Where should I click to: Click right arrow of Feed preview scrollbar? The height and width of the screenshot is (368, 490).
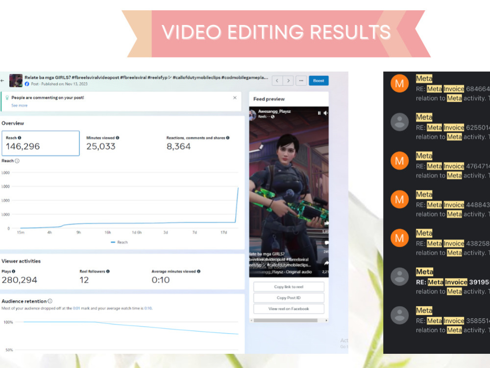[x=326, y=320]
